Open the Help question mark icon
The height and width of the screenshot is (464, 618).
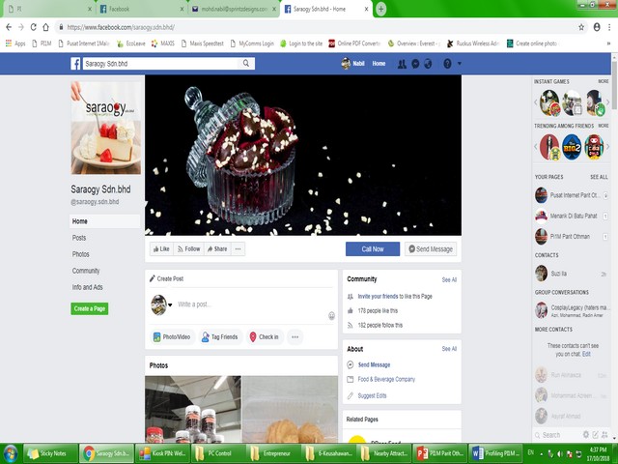point(447,64)
